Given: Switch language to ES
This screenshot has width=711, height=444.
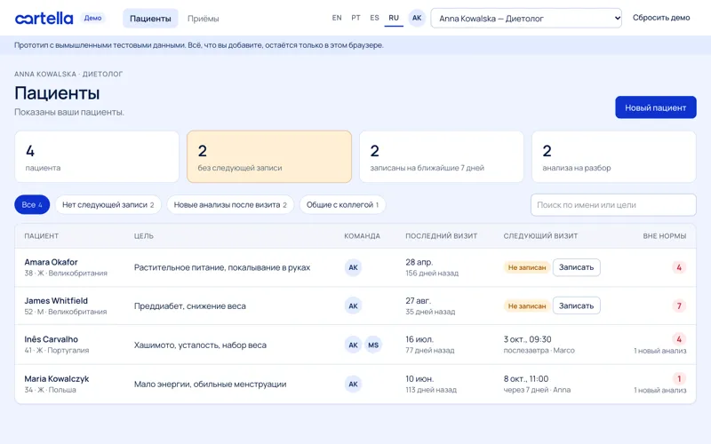Looking at the screenshot, I should (x=374, y=18).
